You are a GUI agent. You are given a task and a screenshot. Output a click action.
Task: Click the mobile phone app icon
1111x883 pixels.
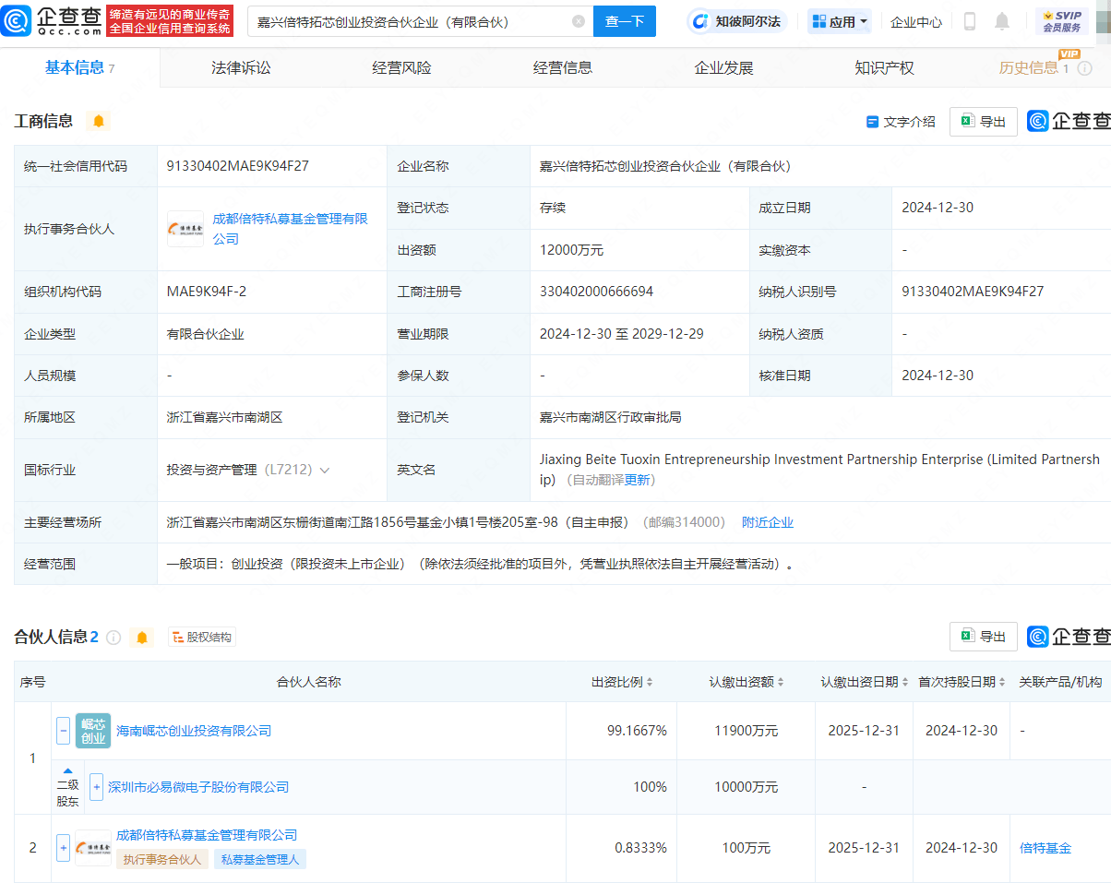click(x=970, y=21)
